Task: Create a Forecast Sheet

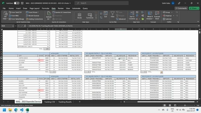Action: [x=157, y=15]
